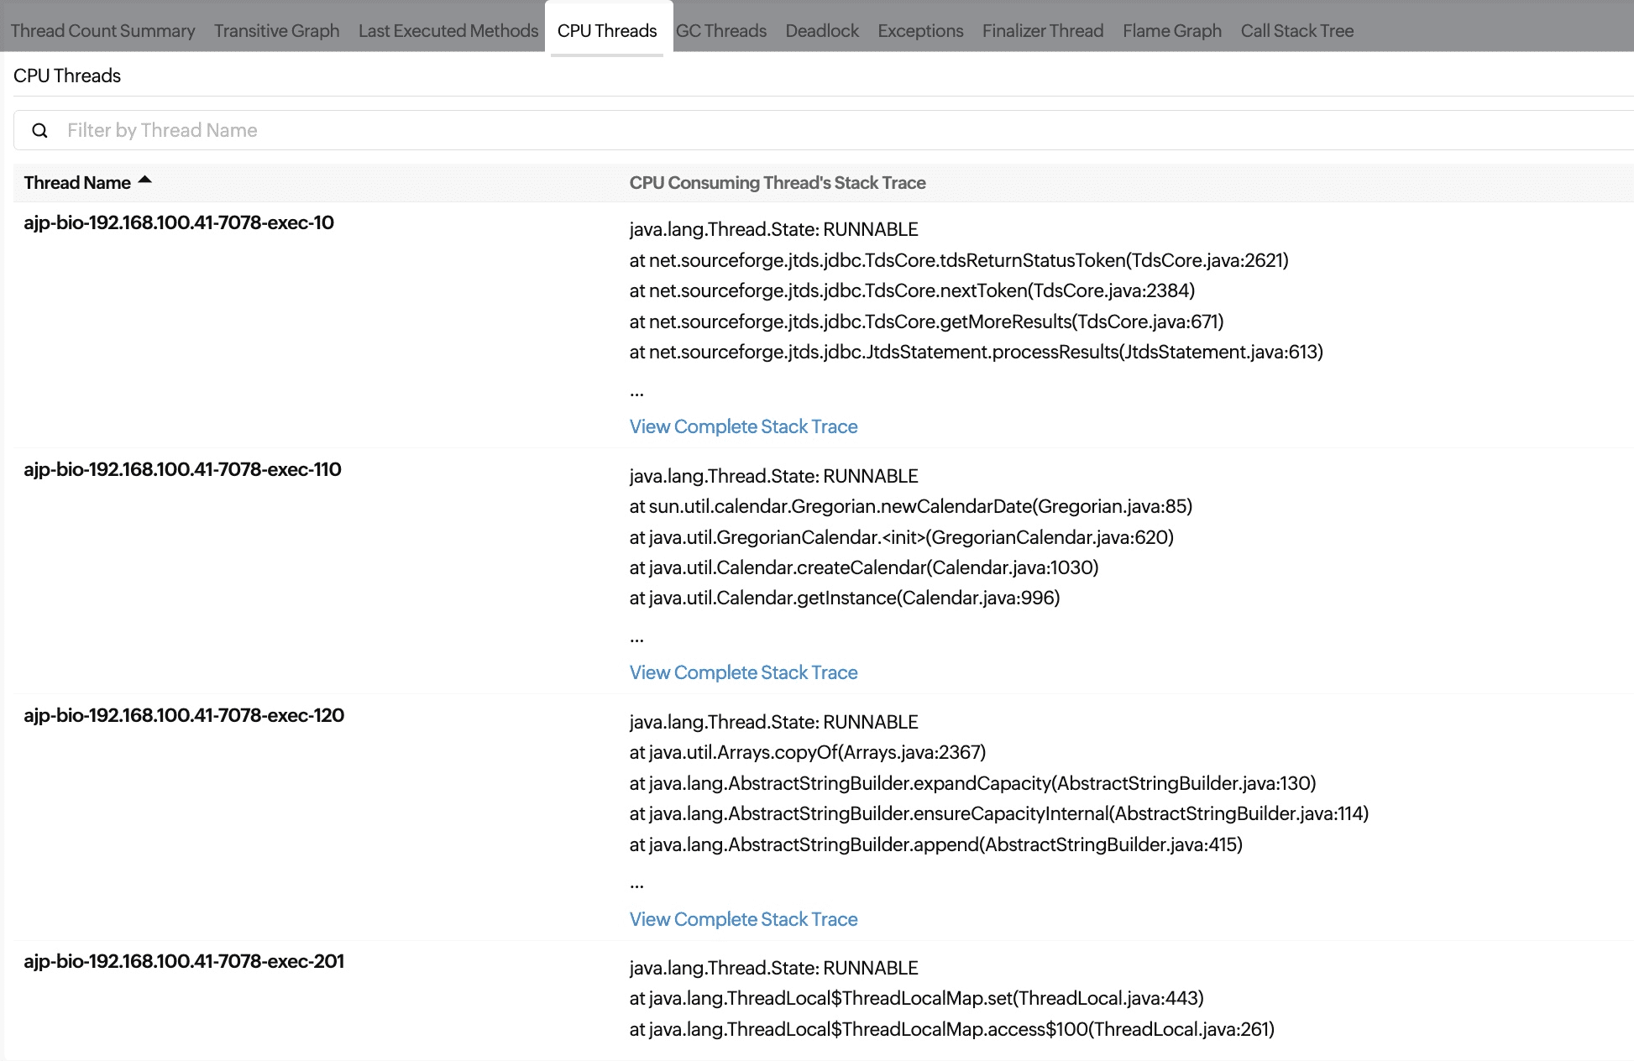Toggle CPU Consuming Thread column visibility
1634x1061 pixels.
tap(779, 182)
